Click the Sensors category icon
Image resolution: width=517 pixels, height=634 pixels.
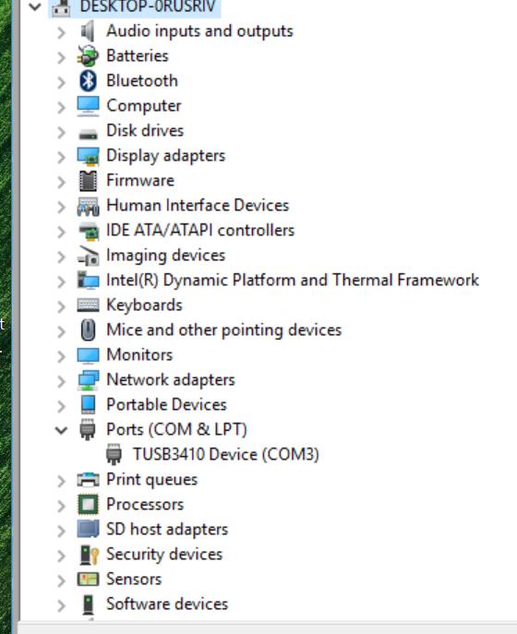pos(88,579)
